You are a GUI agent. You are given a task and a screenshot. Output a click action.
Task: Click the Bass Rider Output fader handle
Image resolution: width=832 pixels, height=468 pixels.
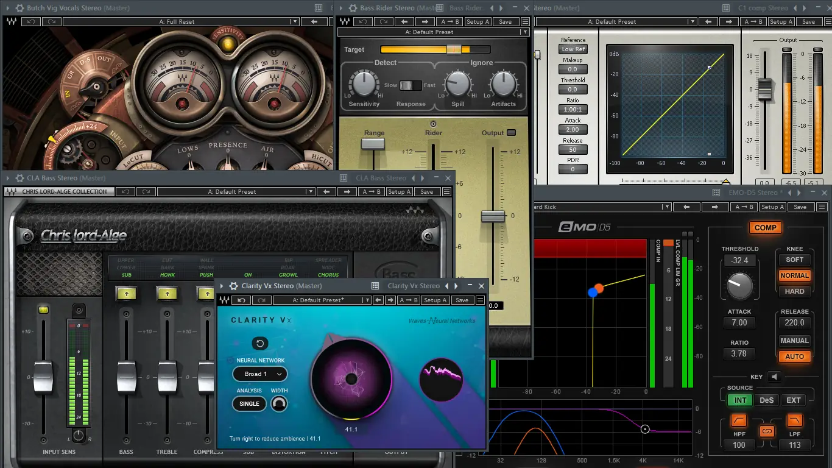point(493,216)
